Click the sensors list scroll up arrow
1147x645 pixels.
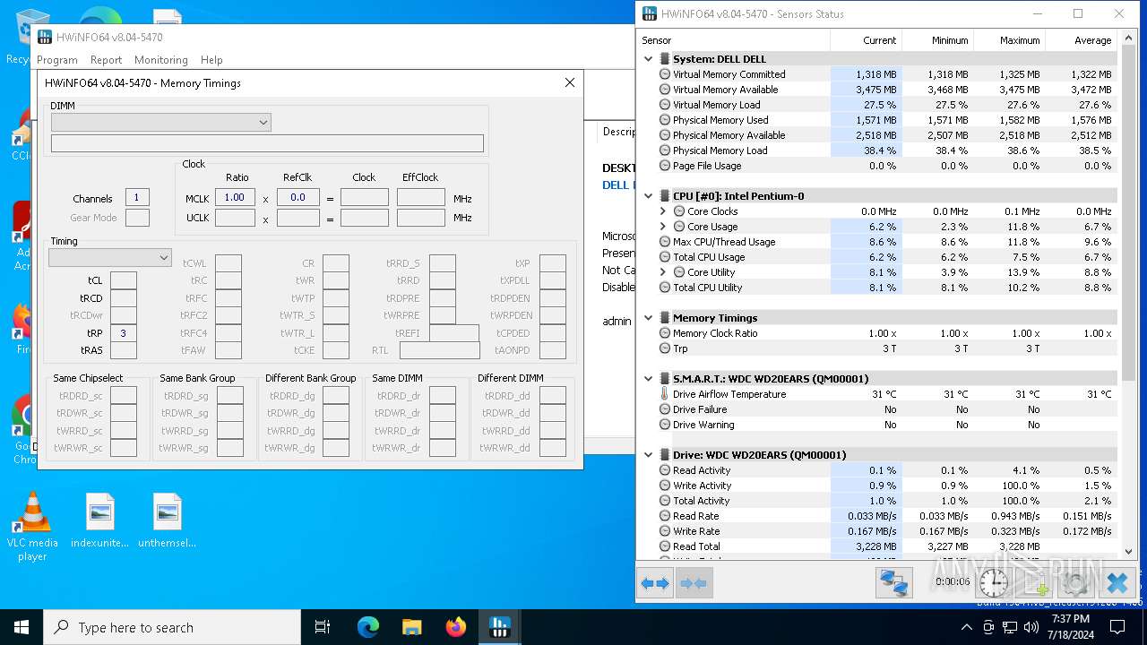coord(1129,39)
